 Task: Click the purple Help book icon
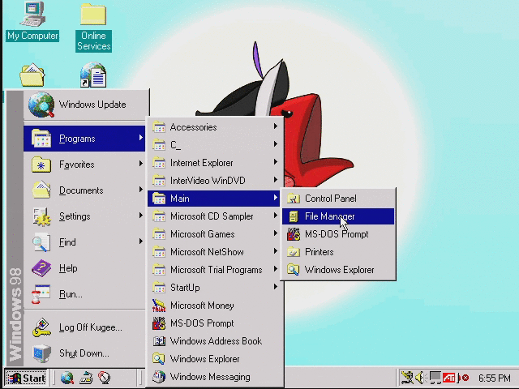(x=41, y=268)
